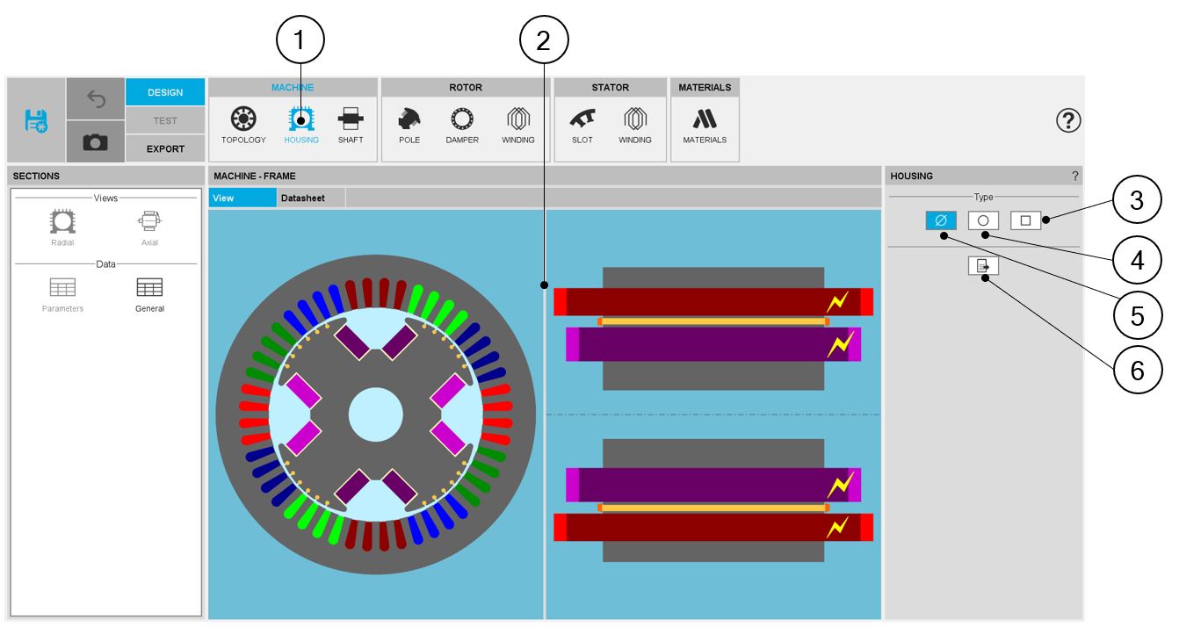Open the stator Slot settings

pos(582,125)
